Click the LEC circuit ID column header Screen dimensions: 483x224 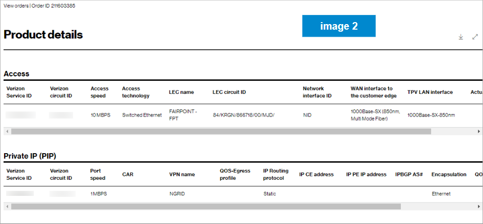tap(229, 92)
